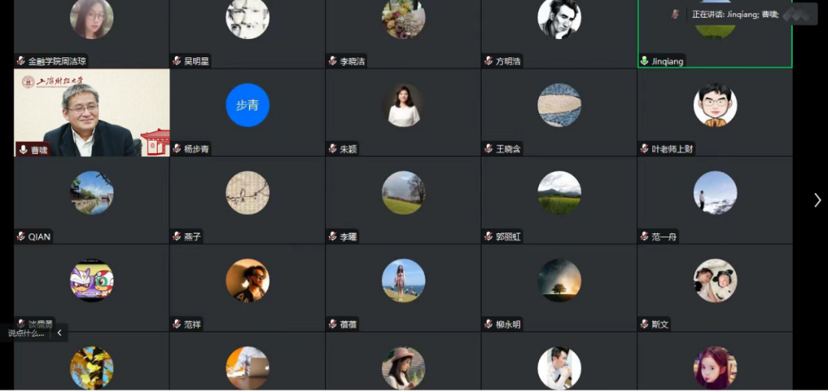This screenshot has width=828, height=392.
Task: Go to next page of participants arrow
Action: (x=817, y=200)
